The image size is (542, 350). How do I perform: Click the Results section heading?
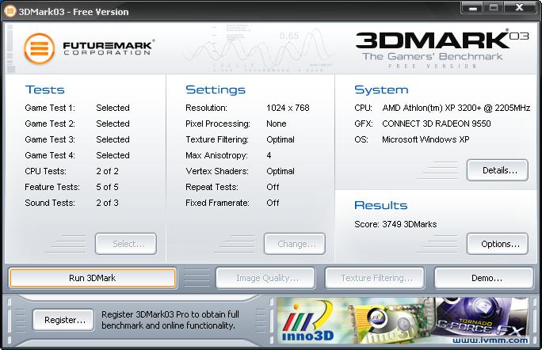pyautogui.click(x=381, y=205)
